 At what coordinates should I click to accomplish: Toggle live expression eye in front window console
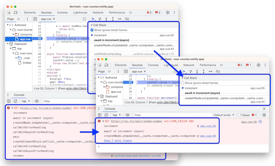click(x=128, y=115)
